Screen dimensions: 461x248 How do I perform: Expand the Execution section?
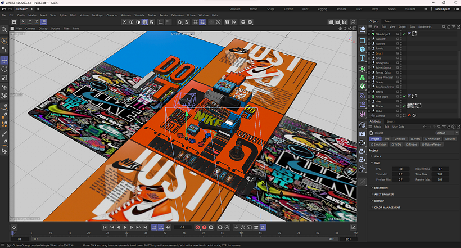point(381,188)
